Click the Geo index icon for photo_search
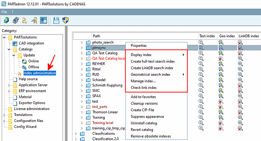 pyautogui.click(x=221, y=42)
